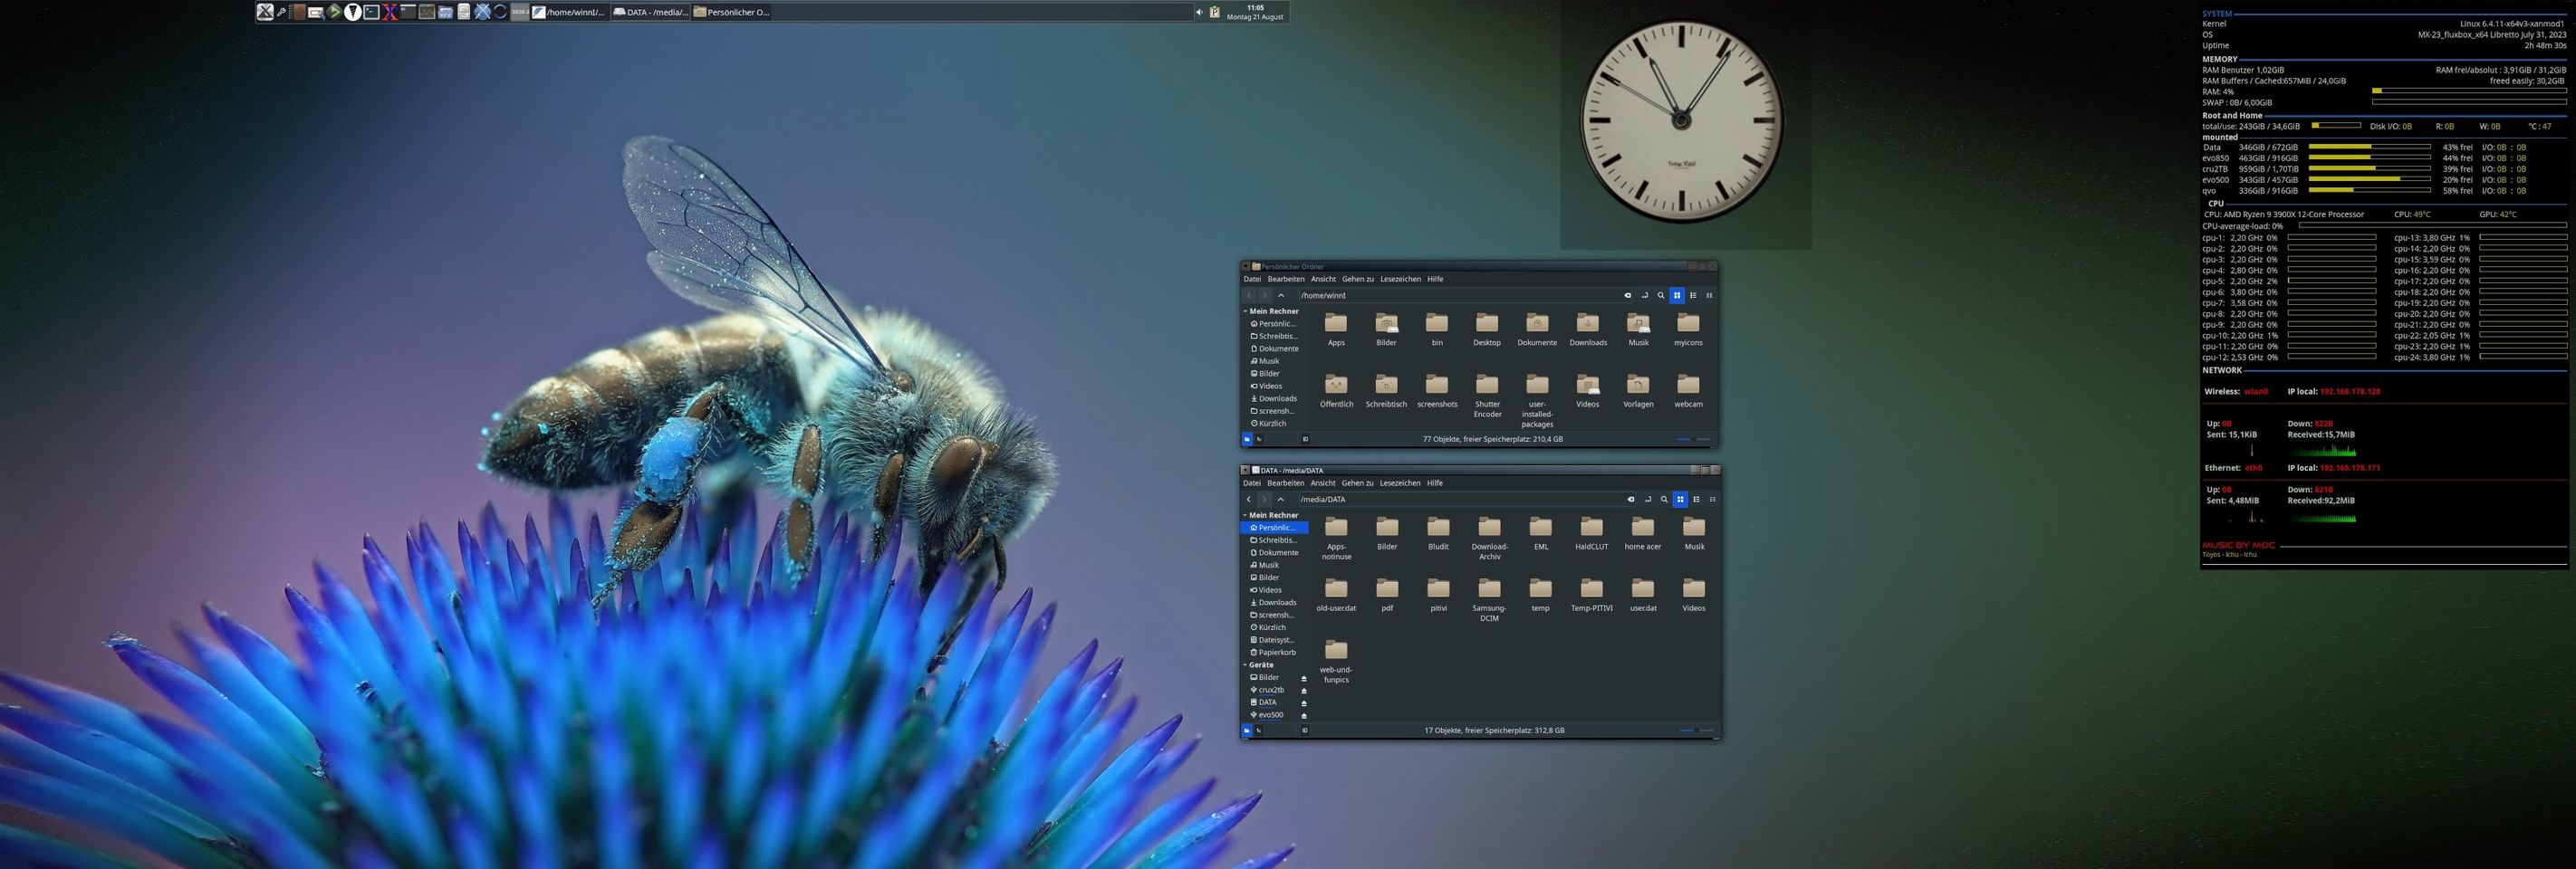The image size is (2576, 869).
Task: Collapse Mein Rechner in the DATA window sidebar
Action: 1245,515
